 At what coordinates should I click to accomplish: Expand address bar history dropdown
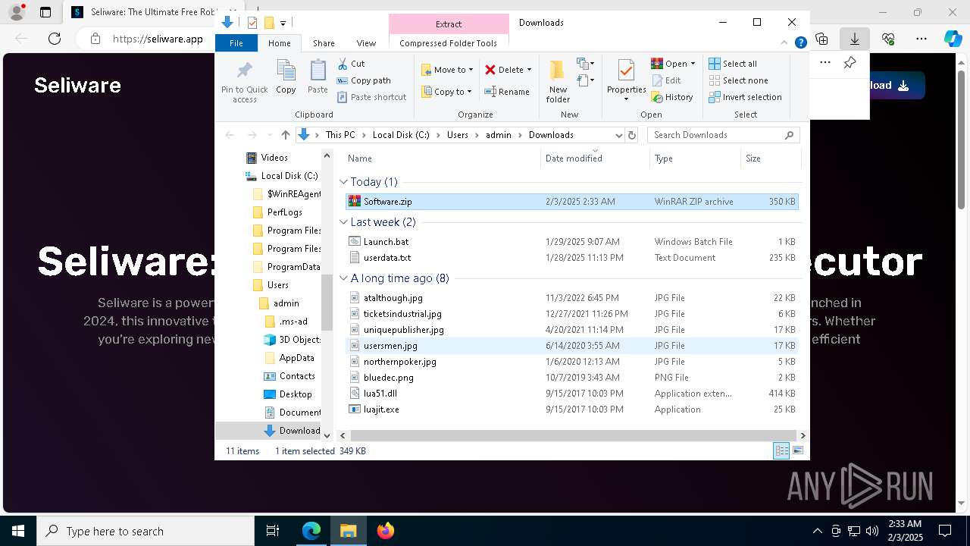coord(618,135)
